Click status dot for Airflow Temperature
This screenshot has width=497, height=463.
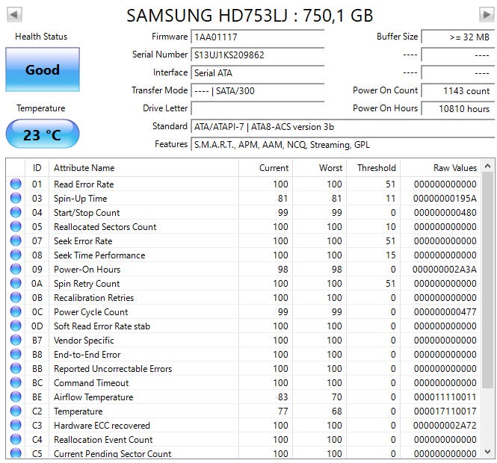pos(16,397)
